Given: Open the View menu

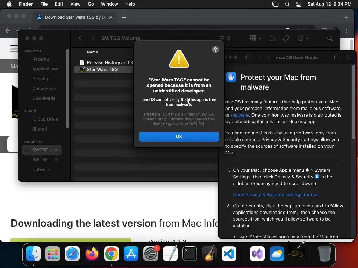Looking at the screenshot, I should click(76, 4).
